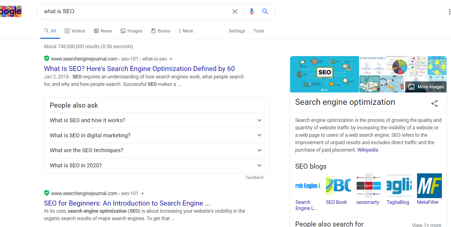This screenshot has height=227, width=451.
Task: Expand 'What is SEO and how it works?'
Action: pos(156,120)
